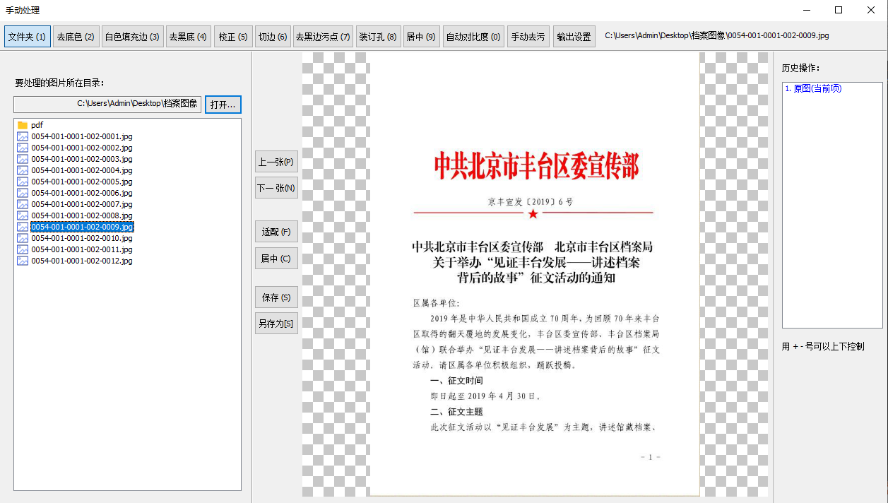Click the image directory path field

pyautogui.click(x=107, y=104)
